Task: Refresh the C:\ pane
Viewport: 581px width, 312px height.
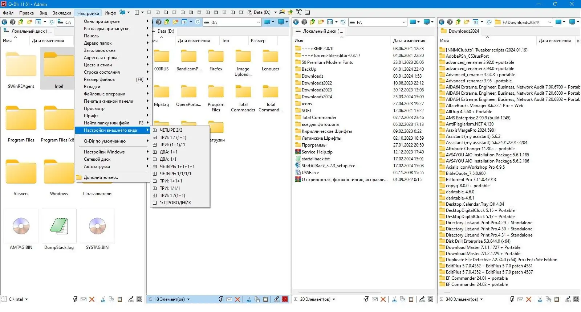Action: tap(52, 22)
